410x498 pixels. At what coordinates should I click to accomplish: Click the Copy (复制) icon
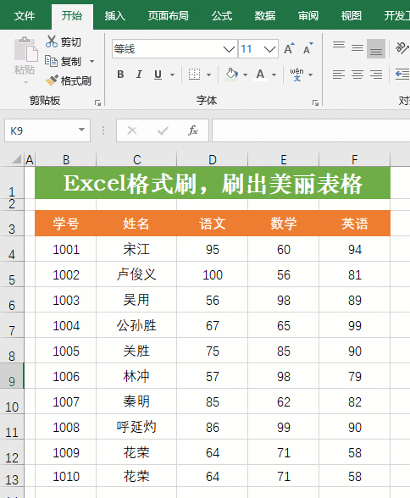click(x=51, y=61)
